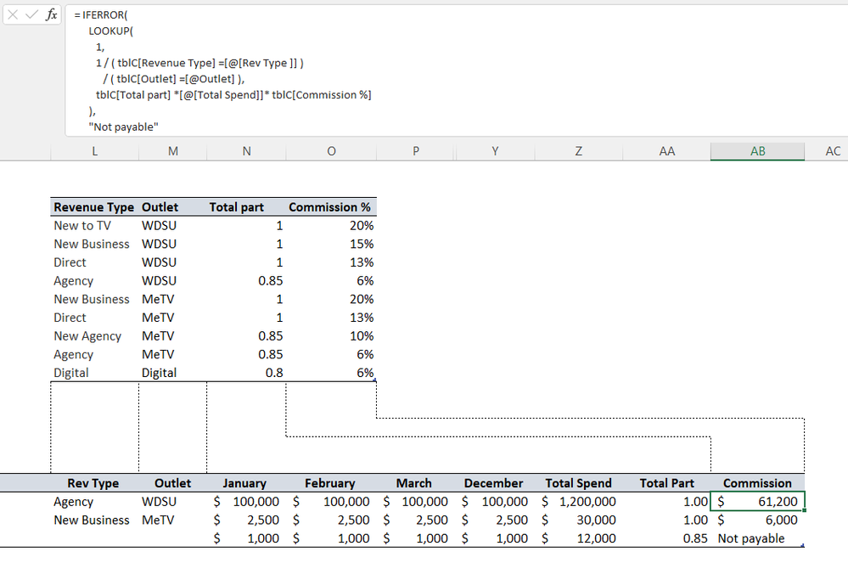Viewport: 848px width, 574px height.
Task: Select the 20% commission for New to TV
Action: coord(332,226)
